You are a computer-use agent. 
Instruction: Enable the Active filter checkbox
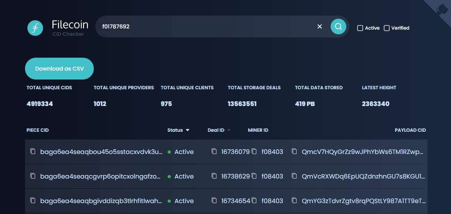pos(360,28)
